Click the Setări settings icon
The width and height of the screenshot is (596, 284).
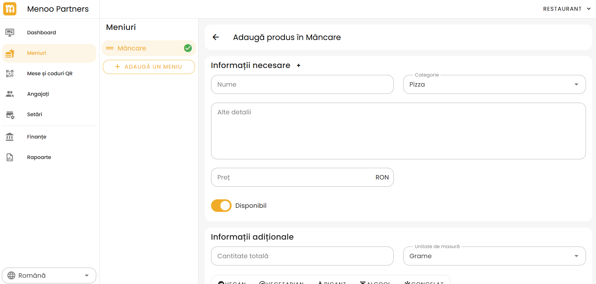(x=10, y=115)
